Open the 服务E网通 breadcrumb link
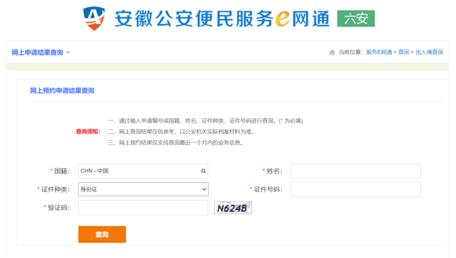Screen dimensions: 456x258 point(379,53)
